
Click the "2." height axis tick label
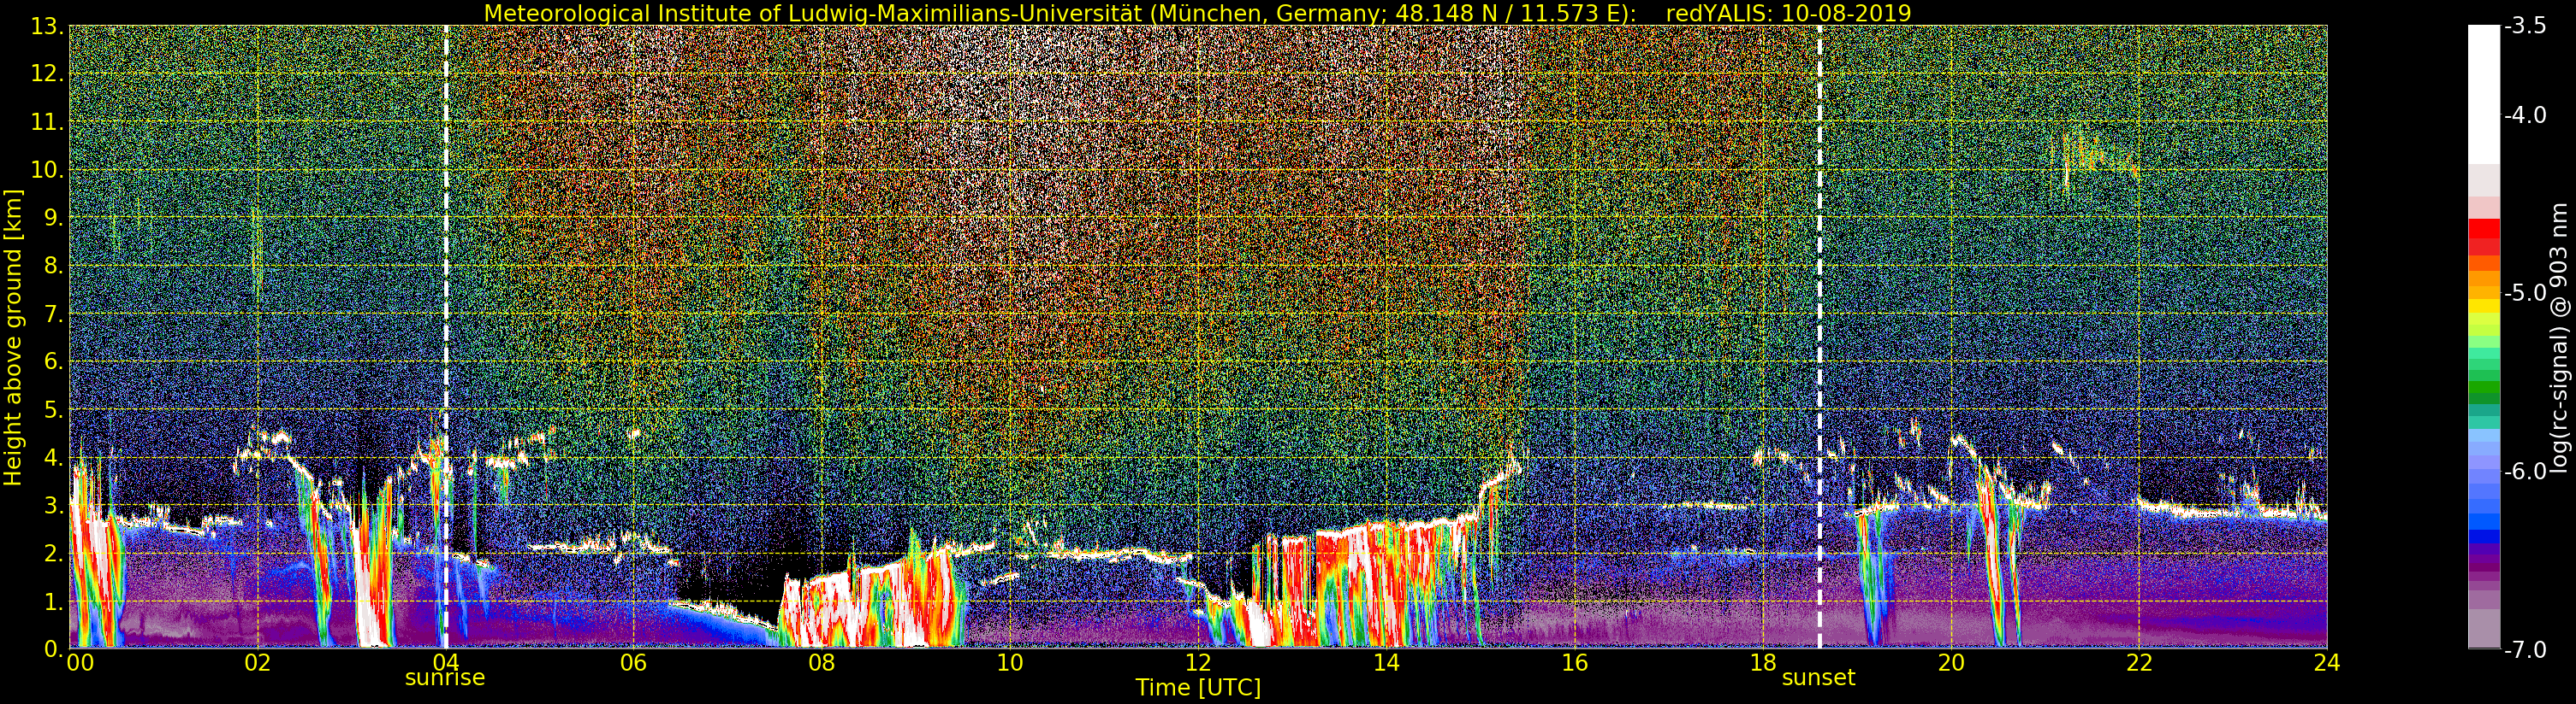(53, 554)
